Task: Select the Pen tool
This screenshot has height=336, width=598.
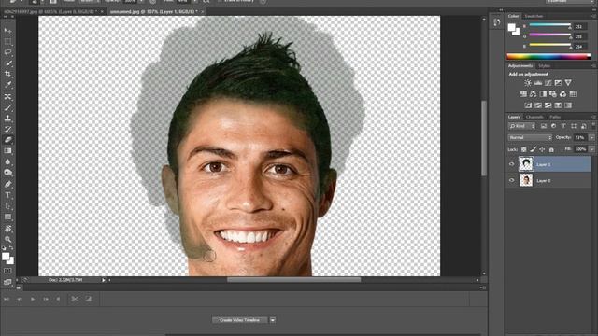Action: [x=7, y=185]
